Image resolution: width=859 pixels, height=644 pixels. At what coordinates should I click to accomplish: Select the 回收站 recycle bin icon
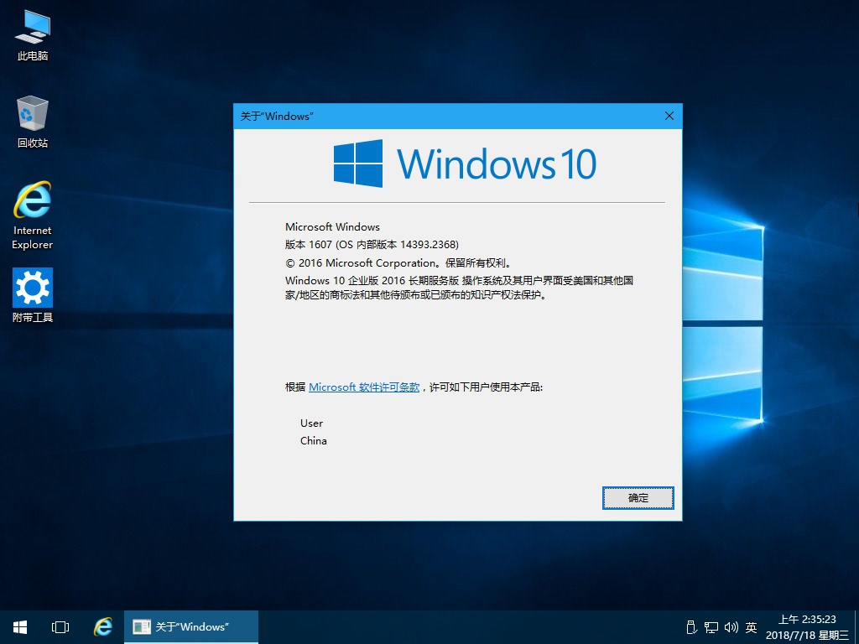(33, 122)
